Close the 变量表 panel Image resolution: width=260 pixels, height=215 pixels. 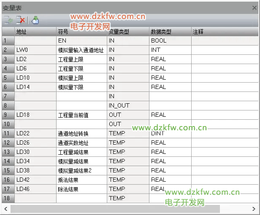[x=254, y=8]
